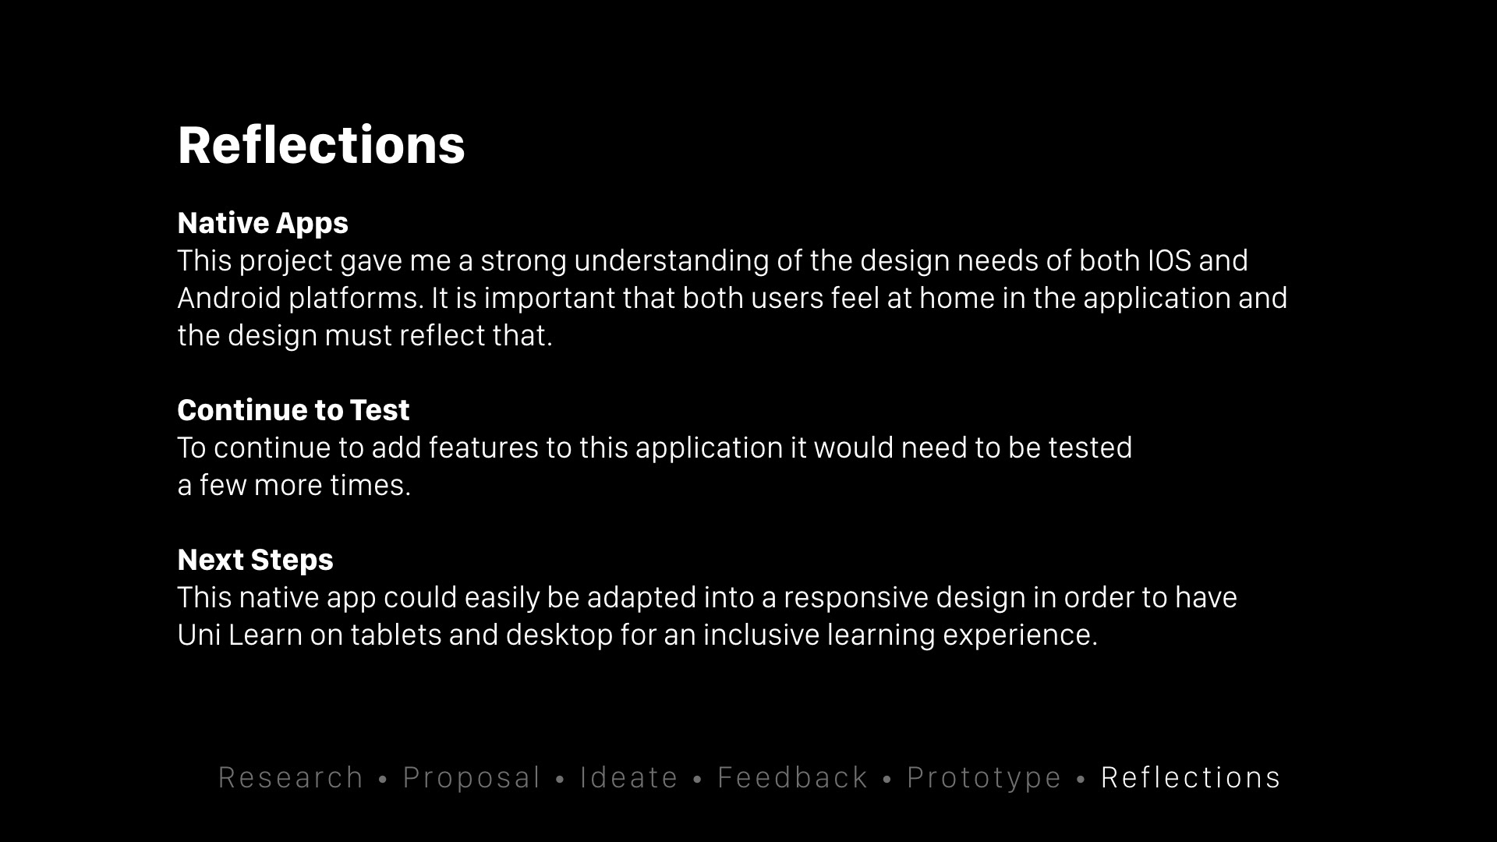Click the Research navigation item
The height and width of the screenshot is (842, 1497).
tap(290, 777)
